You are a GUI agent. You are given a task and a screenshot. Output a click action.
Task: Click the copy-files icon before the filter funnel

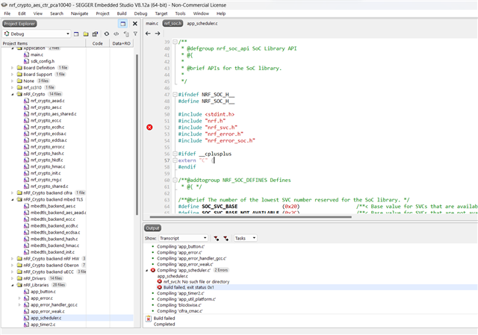point(126,34)
